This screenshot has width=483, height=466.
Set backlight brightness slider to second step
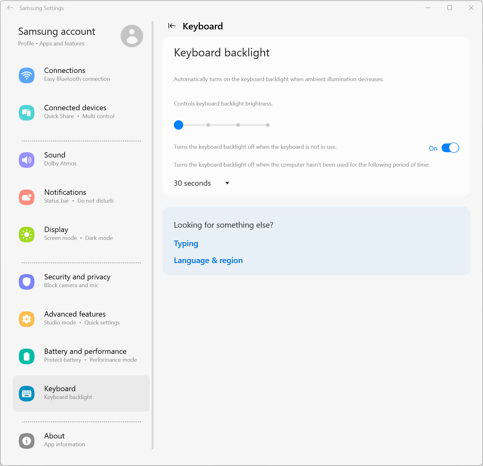[208, 125]
